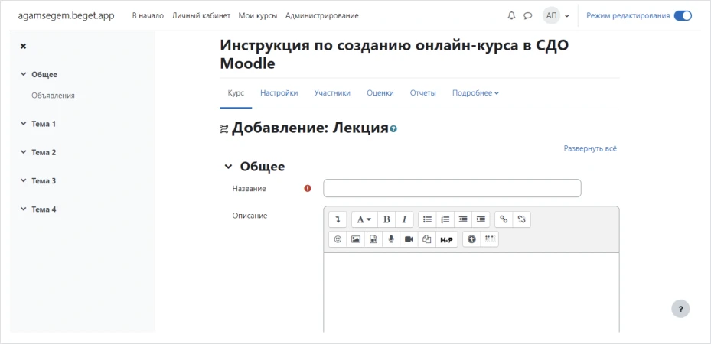Record video with the camera icon
Image resolution: width=711 pixels, height=344 pixels.
409,239
